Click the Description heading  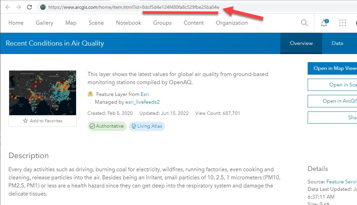point(29,156)
